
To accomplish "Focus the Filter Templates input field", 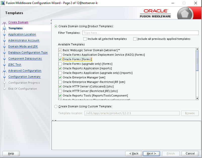I will 141,33.
